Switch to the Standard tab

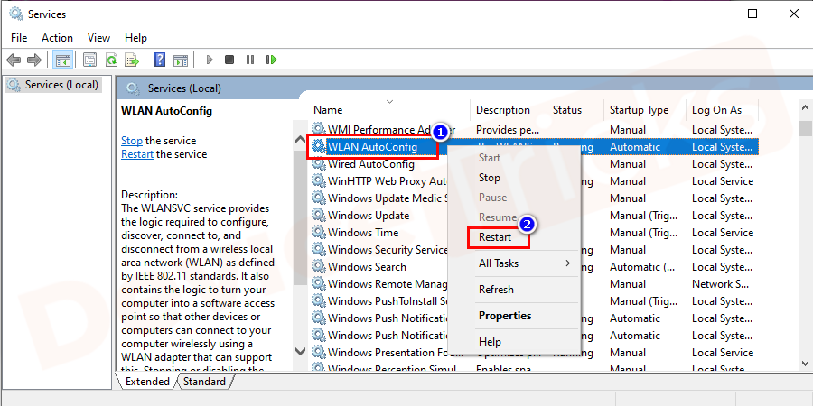(204, 382)
